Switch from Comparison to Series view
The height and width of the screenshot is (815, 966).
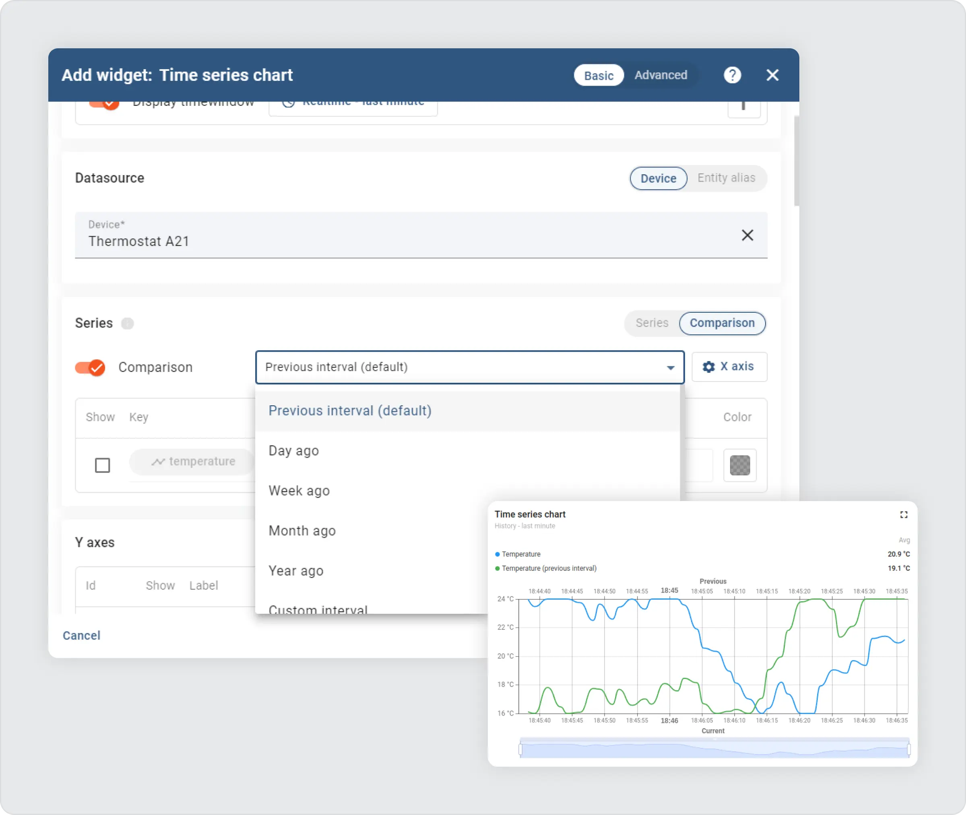pyautogui.click(x=651, y=323)
